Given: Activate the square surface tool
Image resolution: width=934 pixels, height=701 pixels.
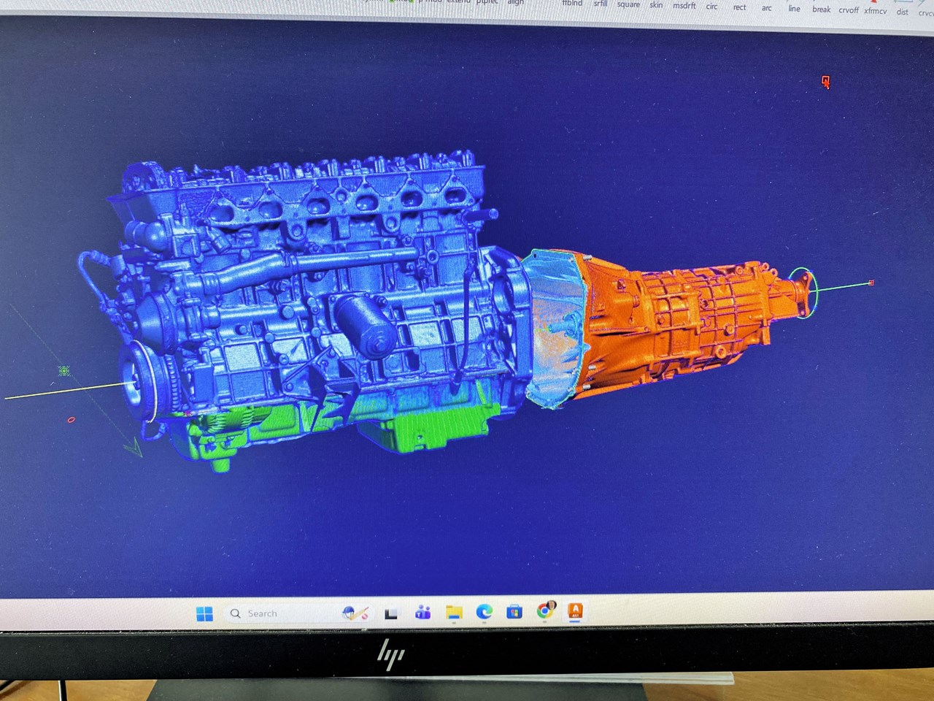Looking at the screenshot, I should [628, 4].
